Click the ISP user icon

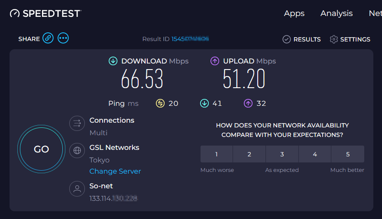point(77,189)
